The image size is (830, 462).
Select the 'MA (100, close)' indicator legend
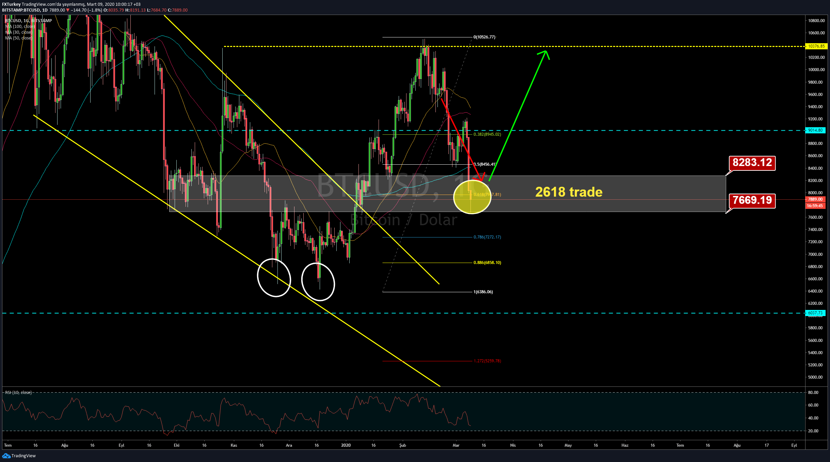pyautogui.click(x=20, y=27)
